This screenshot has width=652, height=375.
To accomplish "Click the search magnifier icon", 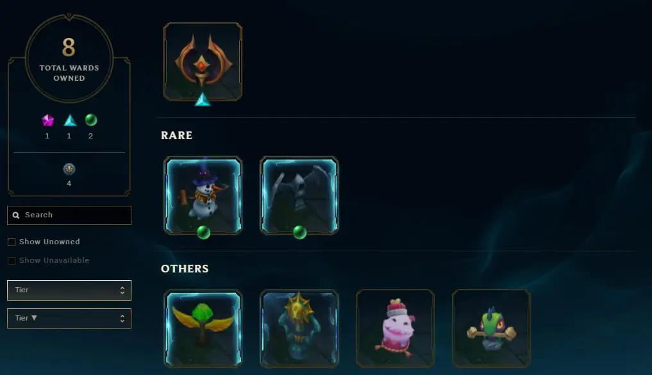I will pyautogui.click(x=16, y=215).
